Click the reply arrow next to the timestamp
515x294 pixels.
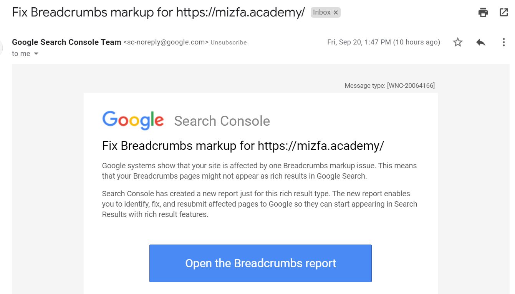coord(480,42)
